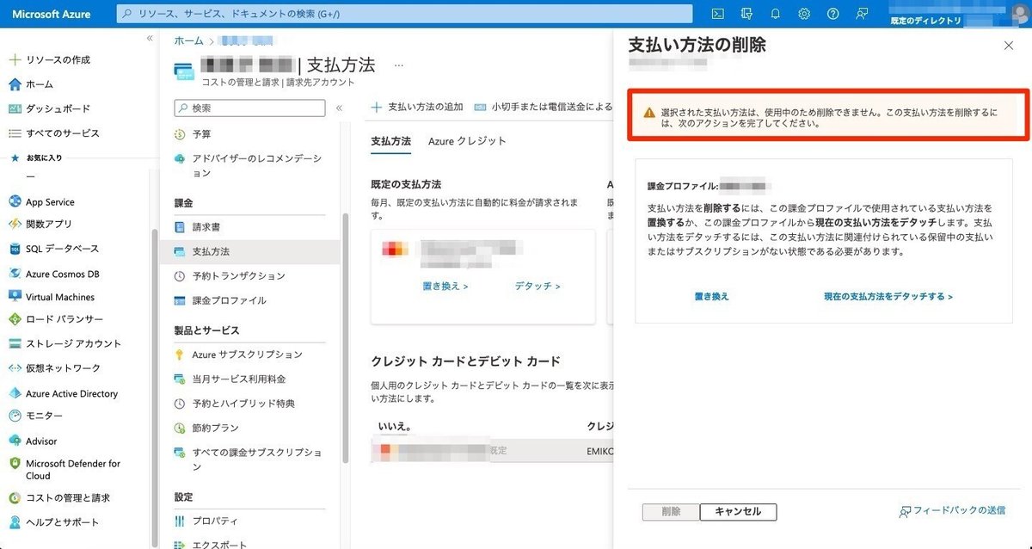The height and width of the screenshot is (549, 1032).
Task: Click the ヘルプとサポート icon
Action: pyautogui.click(x=14, y=522)
